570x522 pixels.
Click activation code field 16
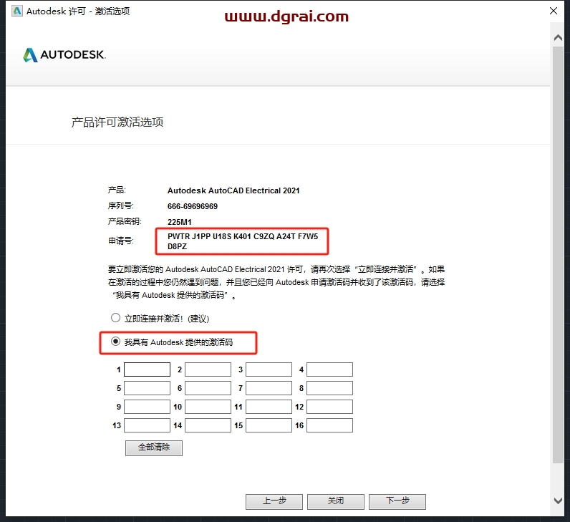point(329,425)
